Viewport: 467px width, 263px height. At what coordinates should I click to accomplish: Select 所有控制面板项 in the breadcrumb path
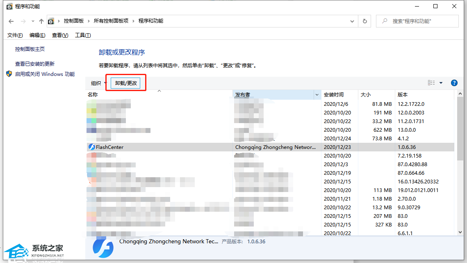tap(111, 21)
